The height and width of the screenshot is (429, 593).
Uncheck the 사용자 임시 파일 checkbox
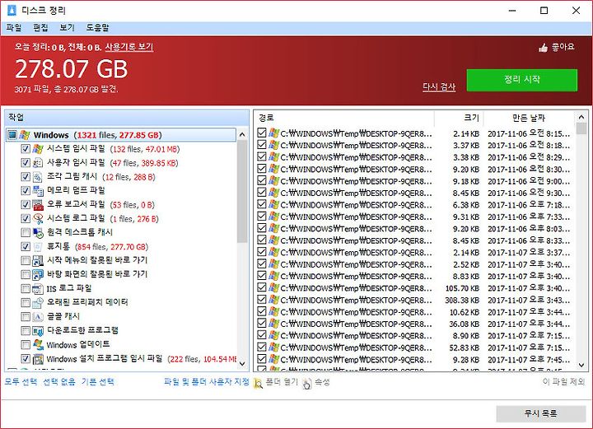[x=26, y=163]
